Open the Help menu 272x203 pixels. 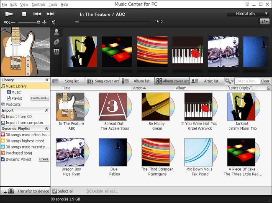click(64, 5)
